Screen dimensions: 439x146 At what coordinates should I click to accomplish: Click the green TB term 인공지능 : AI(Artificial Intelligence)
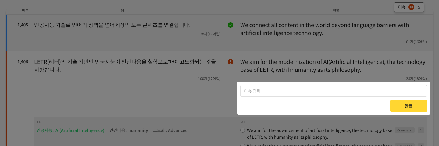click(x=70, y=130)
